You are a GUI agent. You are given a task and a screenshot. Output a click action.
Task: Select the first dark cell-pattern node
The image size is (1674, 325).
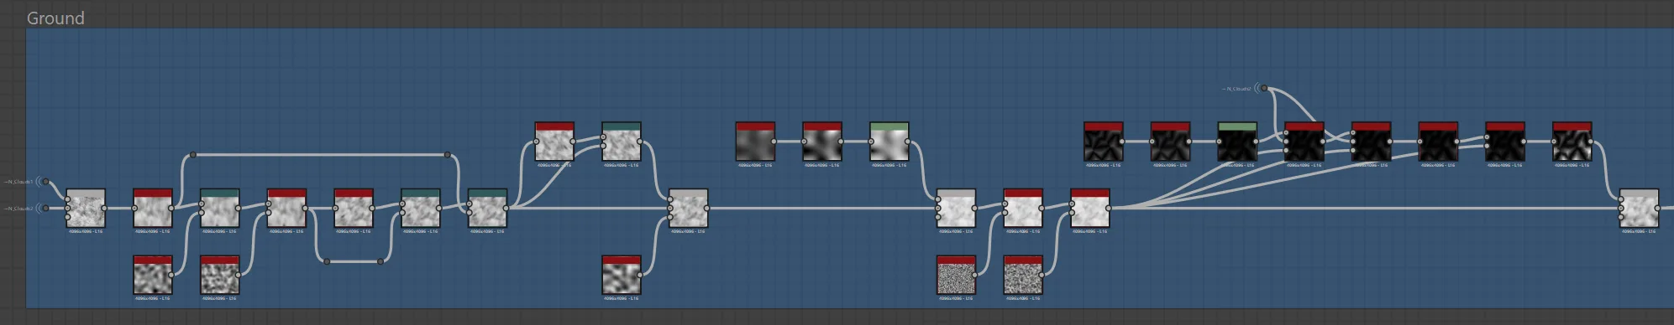[x=1104, y=142]
